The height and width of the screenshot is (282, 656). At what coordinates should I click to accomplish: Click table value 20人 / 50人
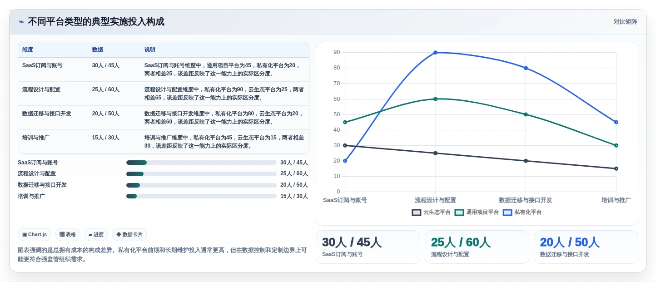coord(106,114)
